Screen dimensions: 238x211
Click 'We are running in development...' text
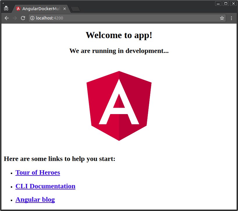pos(119,51)
